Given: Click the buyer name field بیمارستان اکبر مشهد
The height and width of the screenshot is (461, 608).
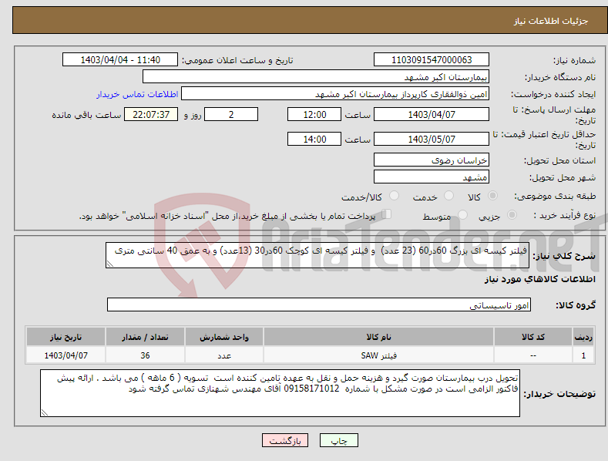Looking at the screenshot, I should 316,77.
